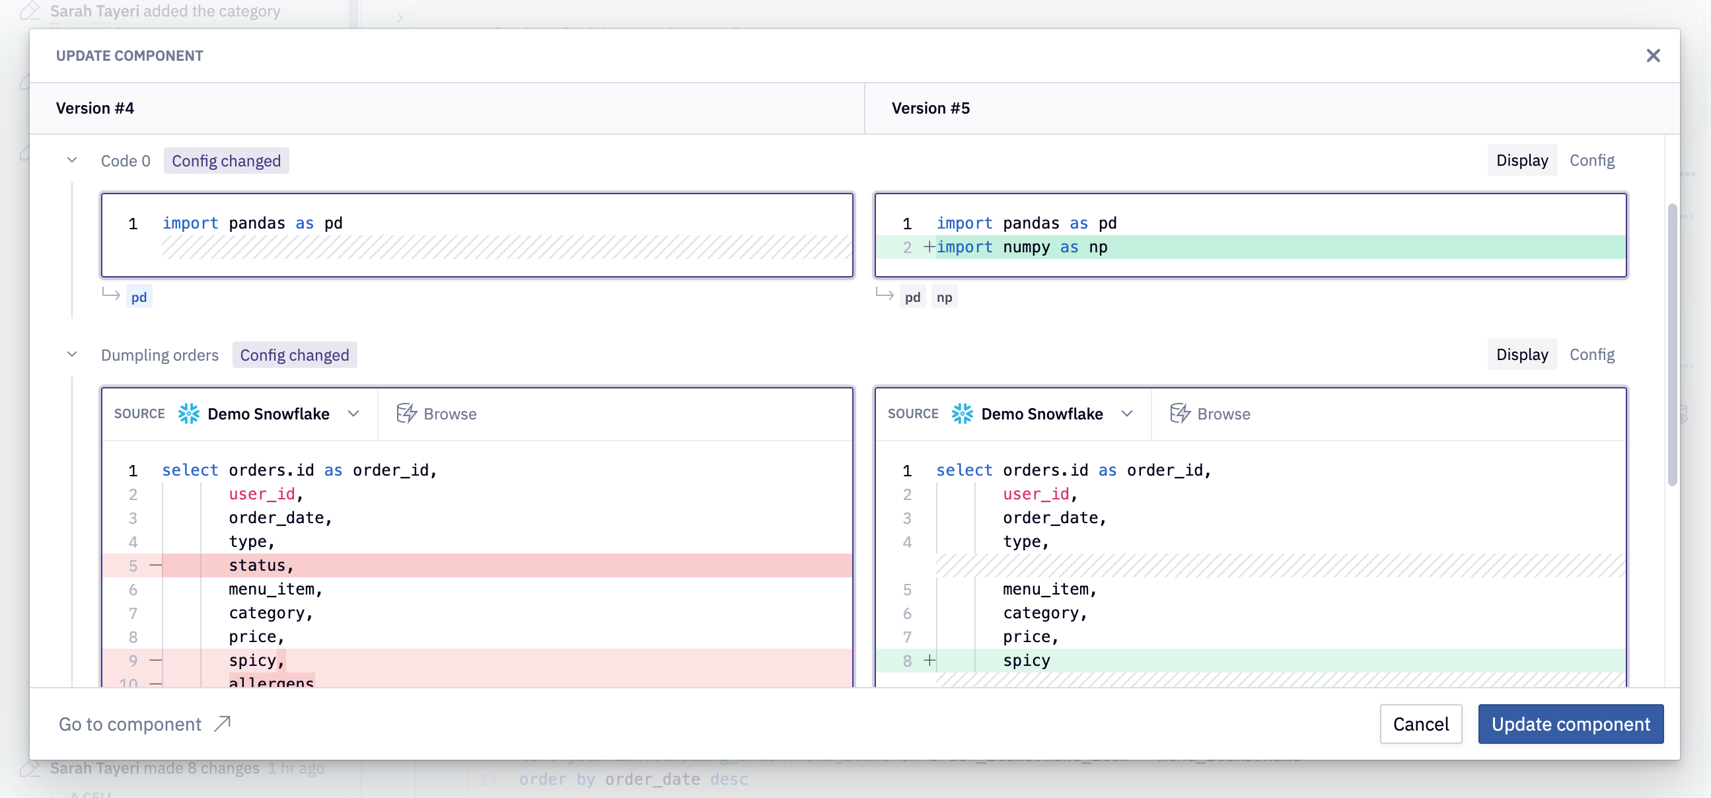1711x798 pixels.
Task: Click the Browse schema icon in right pane
Action: click(x=1180, y=414)
